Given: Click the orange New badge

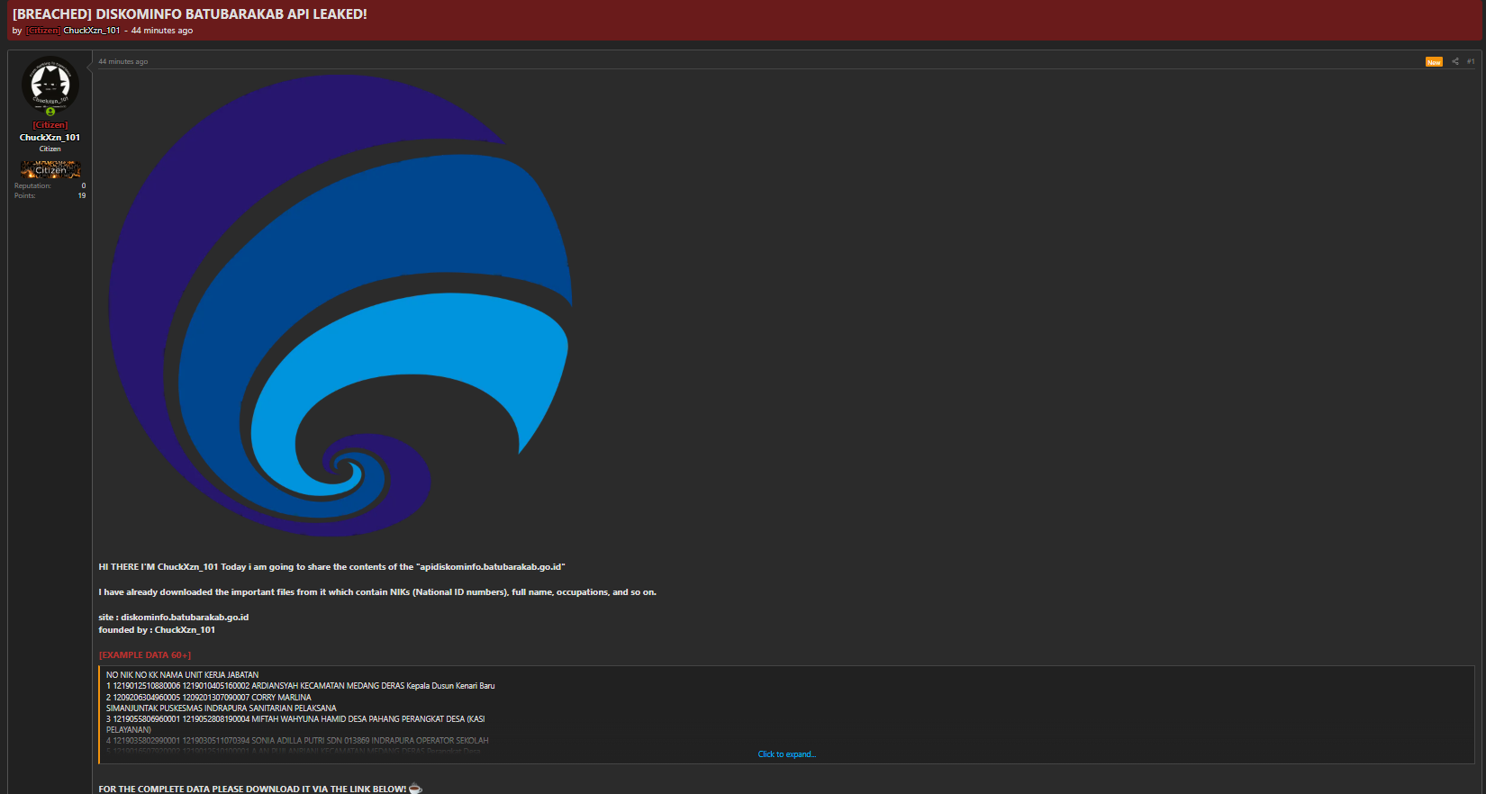Looking at the screenshot, I should click(x=1434, y=62).
